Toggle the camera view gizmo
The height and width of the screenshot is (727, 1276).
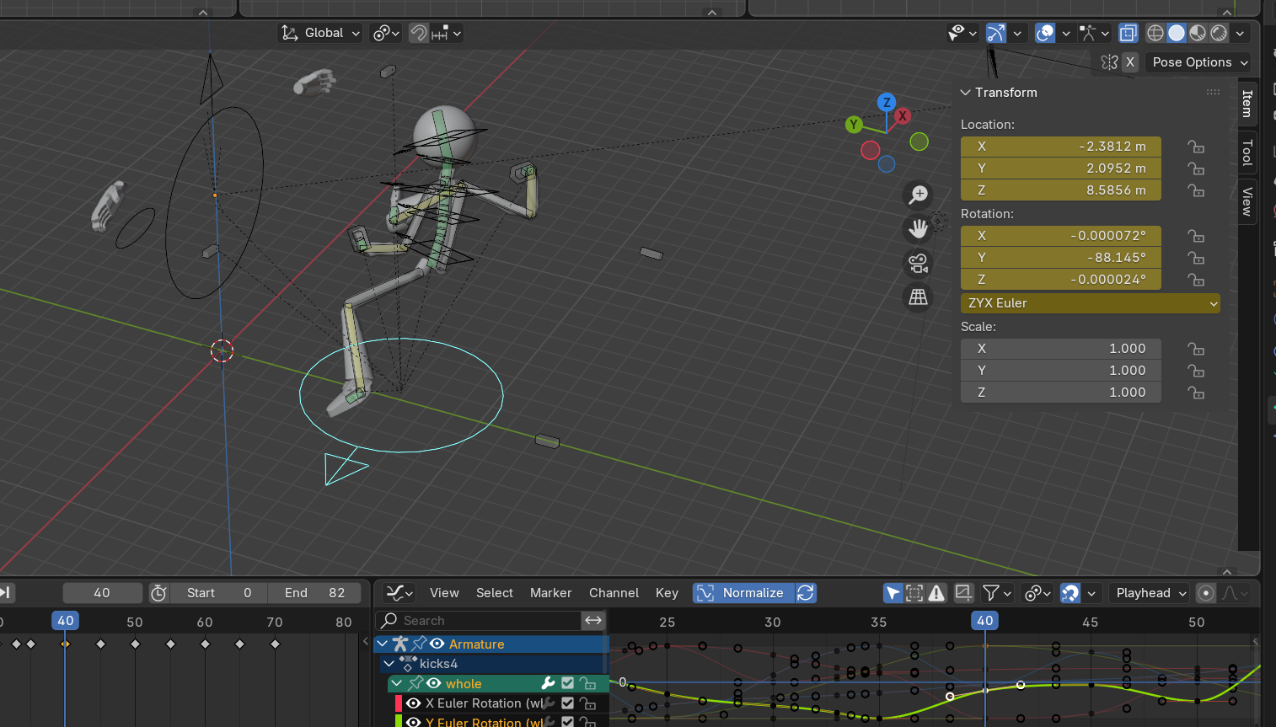pyautogui.click(x=918, y=263)
